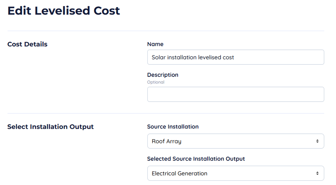336x185 pixels.
Task: Click the "Source Installation" field label
Action: tap(173, 127)
